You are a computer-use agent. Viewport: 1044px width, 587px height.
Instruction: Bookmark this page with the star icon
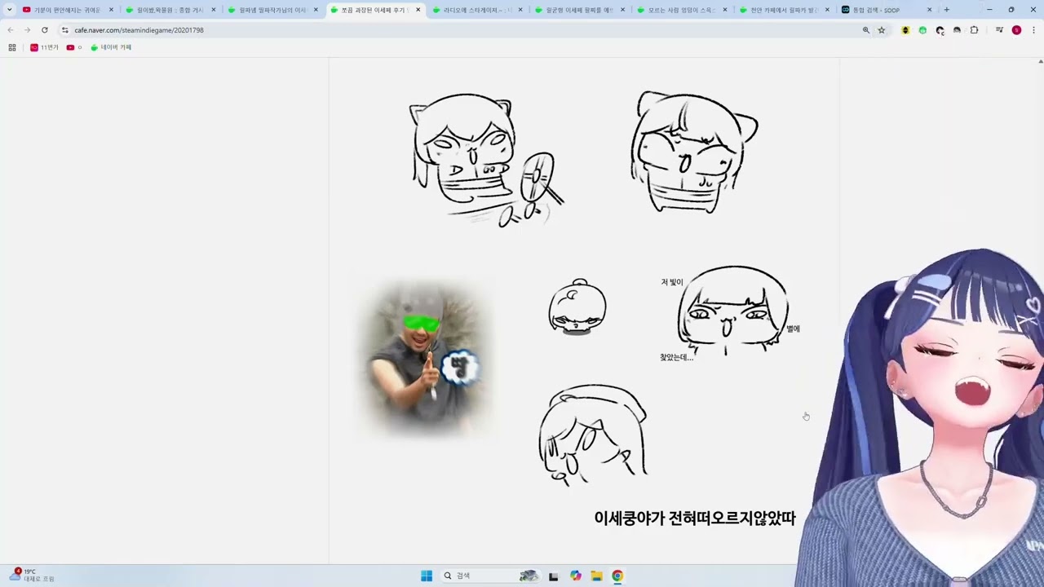[x=882, y=30]
